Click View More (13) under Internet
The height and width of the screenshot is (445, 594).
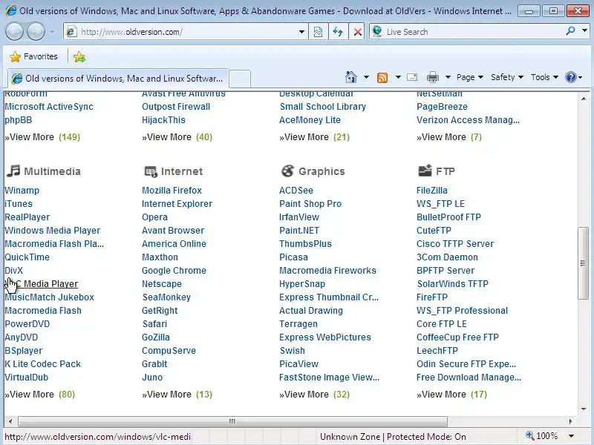[x=177, y=395]
